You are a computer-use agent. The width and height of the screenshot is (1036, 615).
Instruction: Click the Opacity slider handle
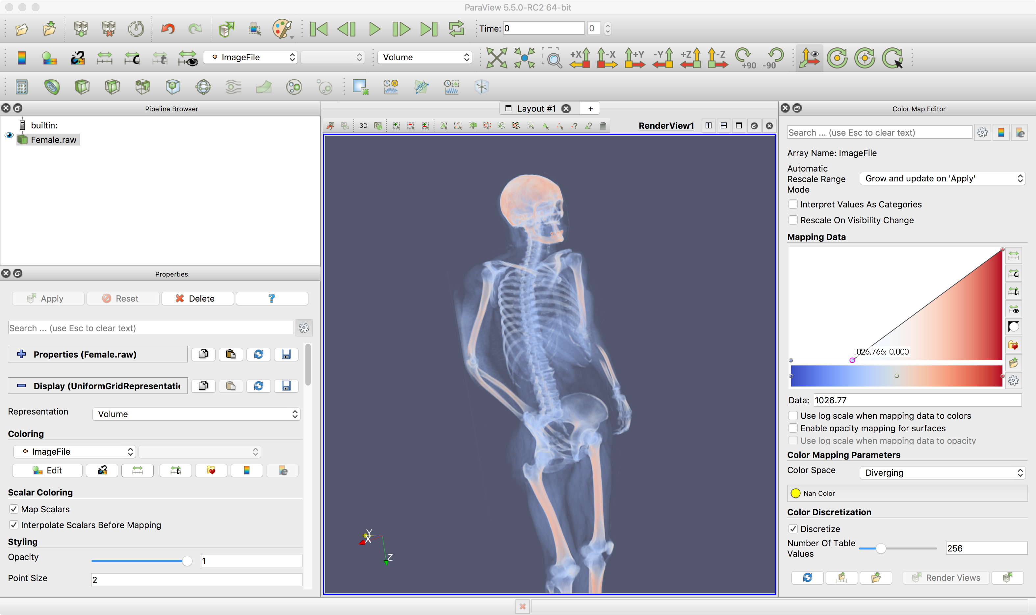click(187, 561)
